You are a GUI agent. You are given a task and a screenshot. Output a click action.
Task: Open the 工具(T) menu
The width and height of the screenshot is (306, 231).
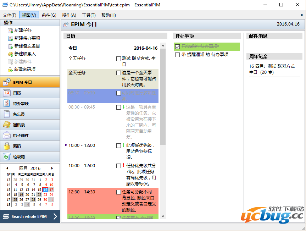coord(89,15)
